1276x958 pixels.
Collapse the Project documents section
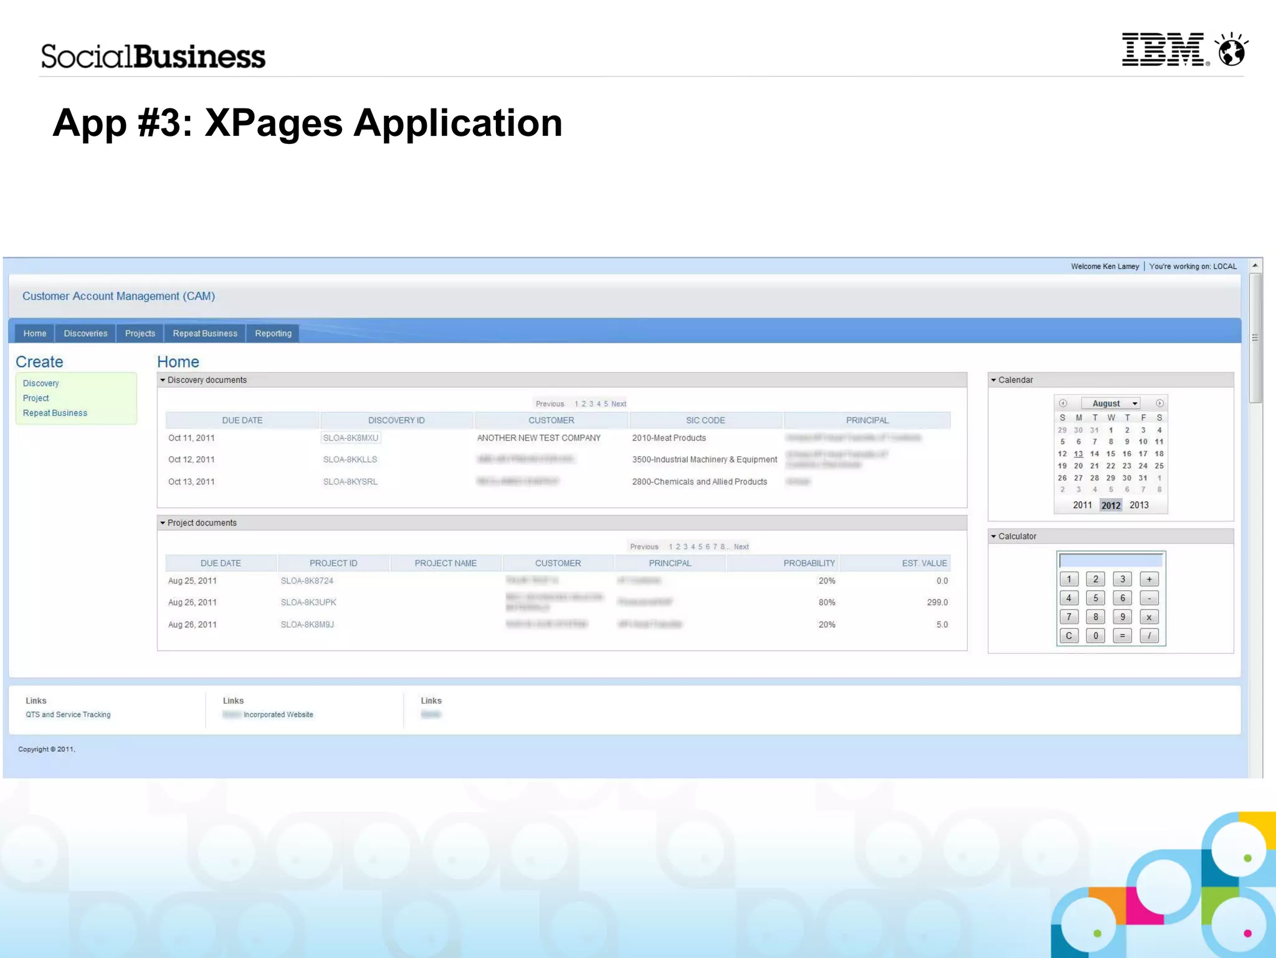[x=163, y=523]
